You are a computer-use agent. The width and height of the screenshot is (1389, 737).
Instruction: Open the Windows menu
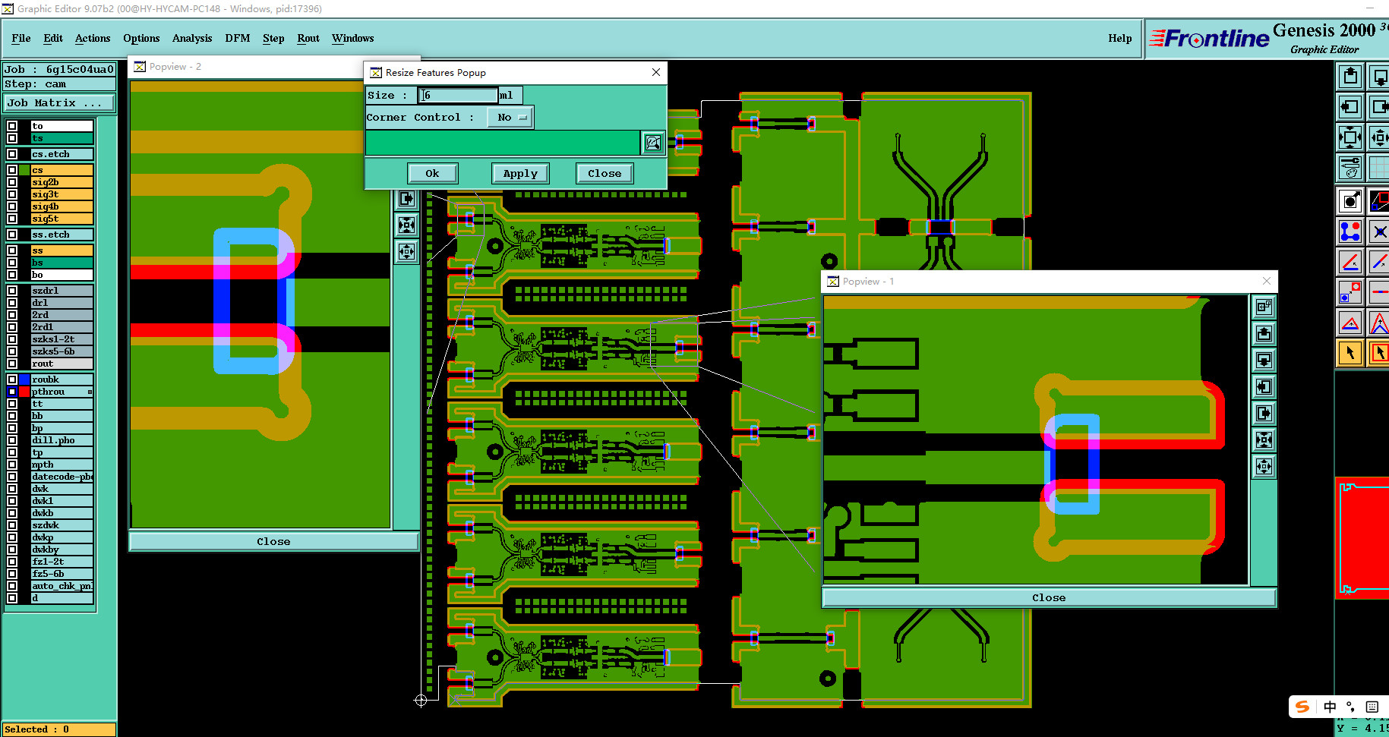[353, 38]
